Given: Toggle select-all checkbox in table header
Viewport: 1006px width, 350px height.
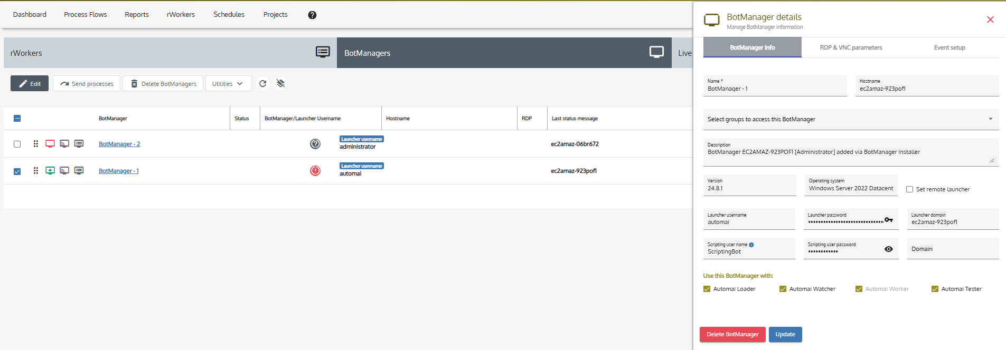Looking at the screenshot, I should click(x=17, y=118).
